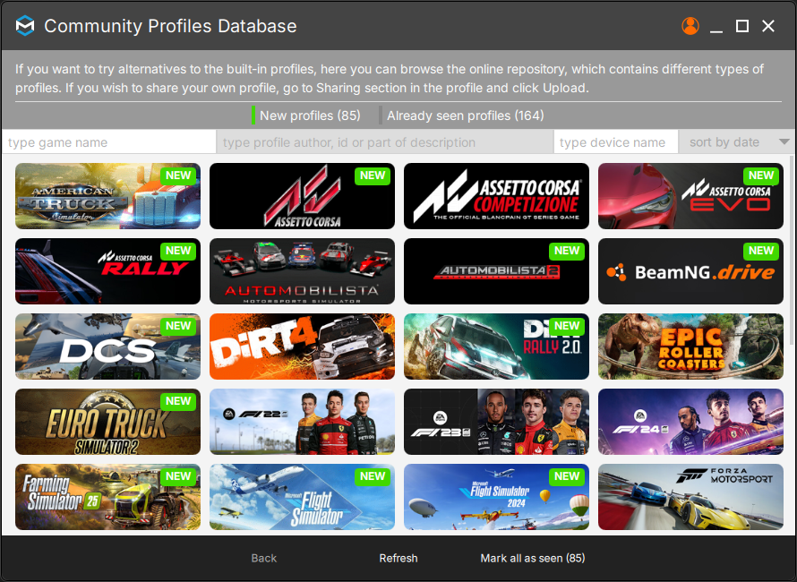Viewport: 797px width, 582px height.
Task: Focus the game name search field
Action: click(x=108, y=142)
